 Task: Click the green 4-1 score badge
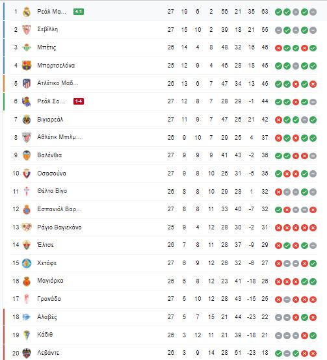[79, 12]
